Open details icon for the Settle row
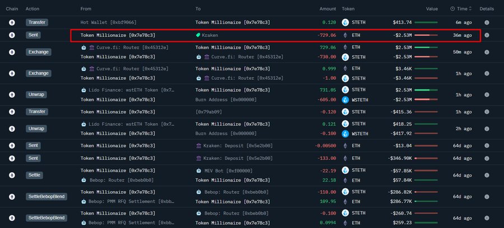 [x=487, y=175]
